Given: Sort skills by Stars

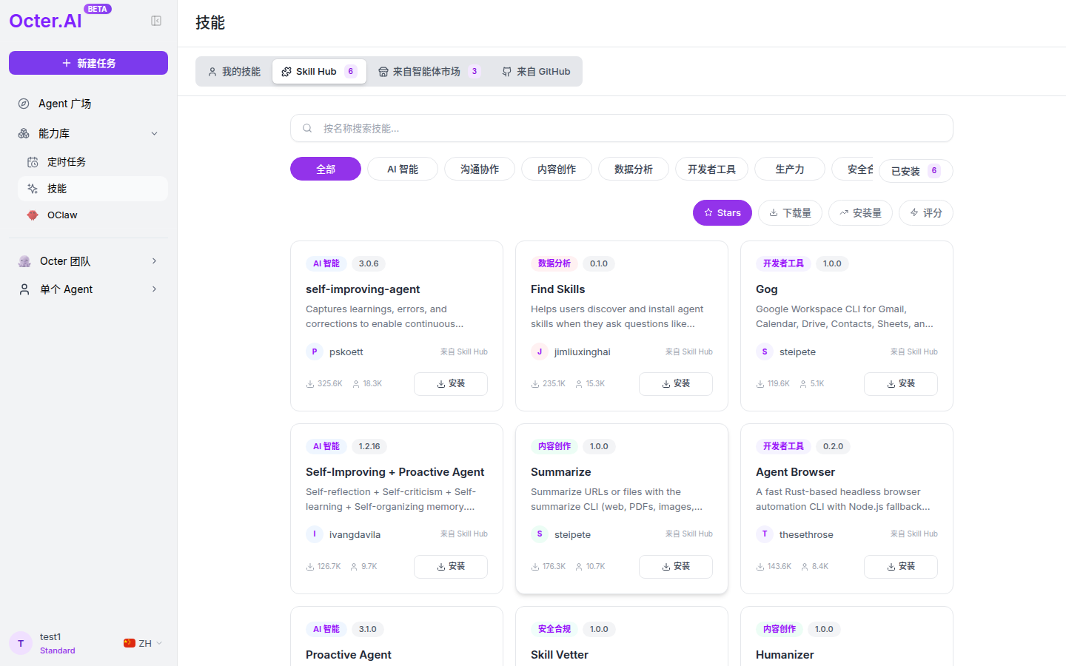Looking at the screenshot, I should 723,212.
